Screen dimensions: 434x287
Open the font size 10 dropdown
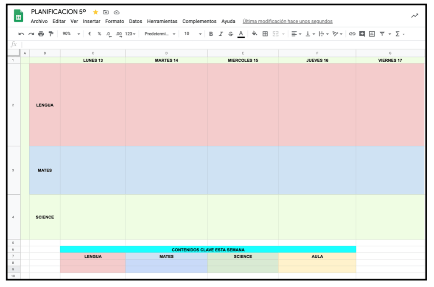(x=193, y=34)
